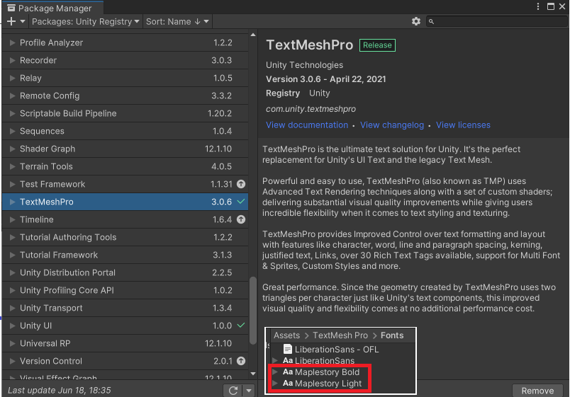Click the update-available icon for Timeline
This screenshot has height=397, width=570.
tap(241, 219)
